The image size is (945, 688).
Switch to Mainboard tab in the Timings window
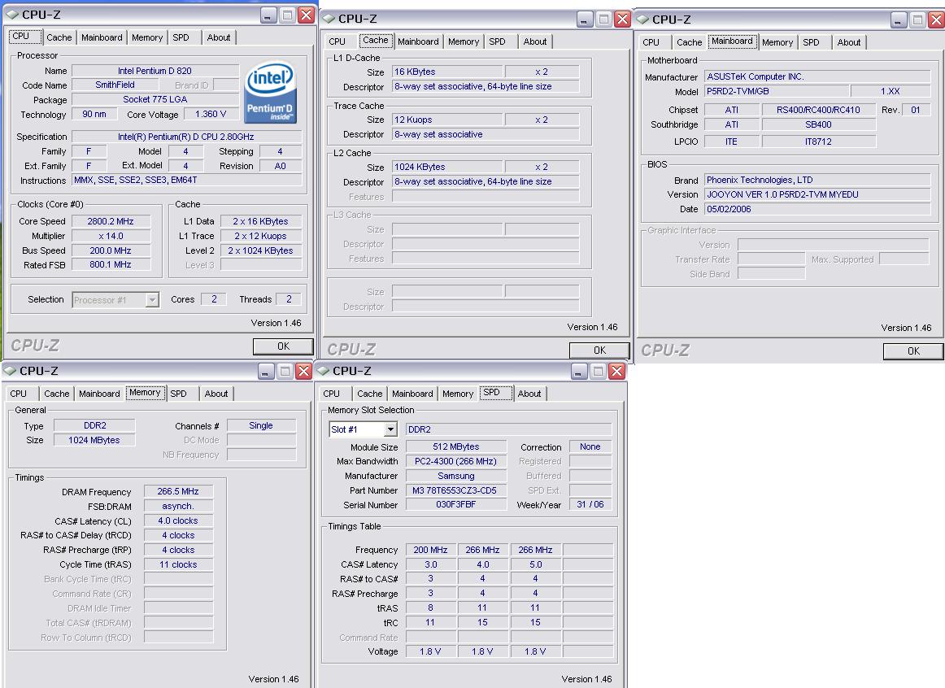[99, 394]
